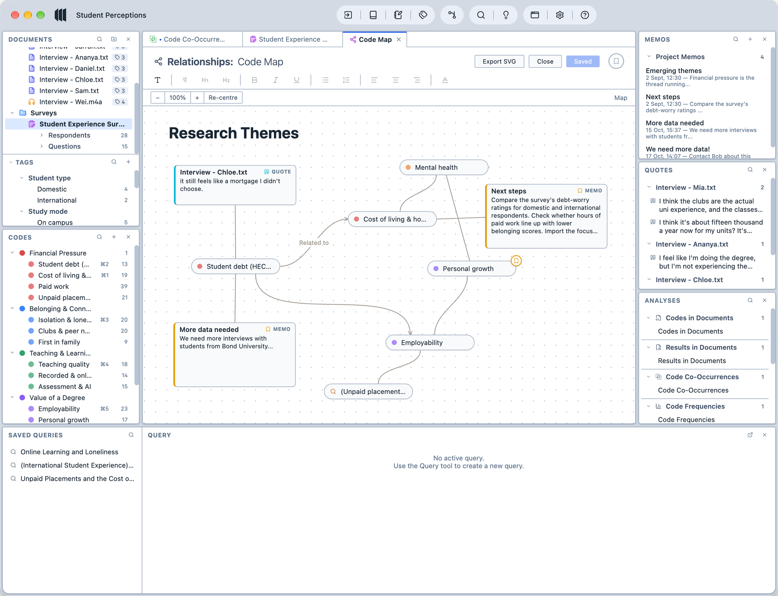Add a new memo in Memos panel
This screenshot has width=778, height=596.
point(750,39)
